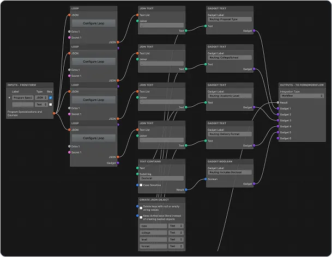Select the Outputs - To Form/Workflow node header
332x257 pixels.
click(302, 85)
